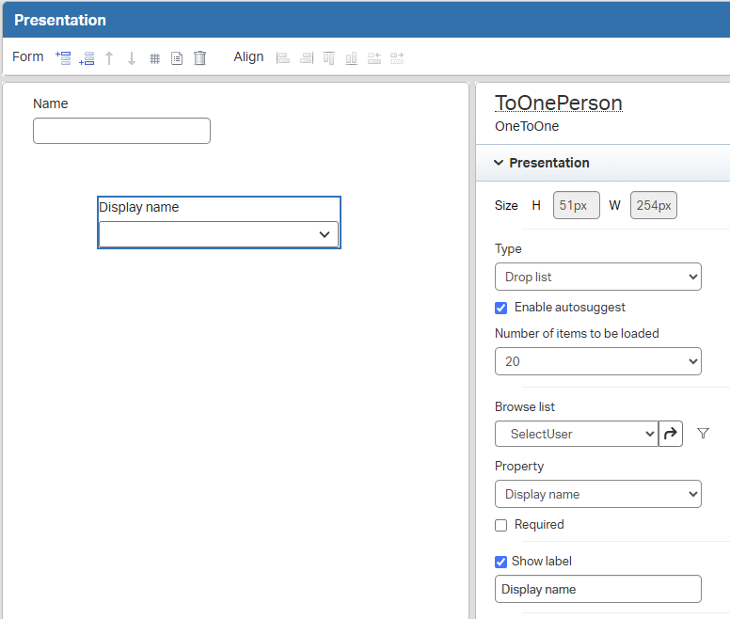
Task: Open the SelectUser browse list dropdown
Action: pyautogui.click(x=576, y=434)
